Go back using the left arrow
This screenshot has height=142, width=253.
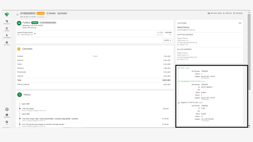(x=18, y=15)
